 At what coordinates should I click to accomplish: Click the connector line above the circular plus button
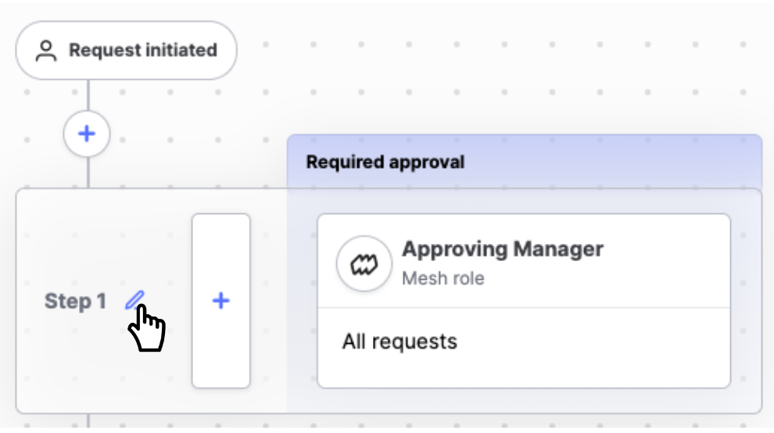[x=88, y=95]
